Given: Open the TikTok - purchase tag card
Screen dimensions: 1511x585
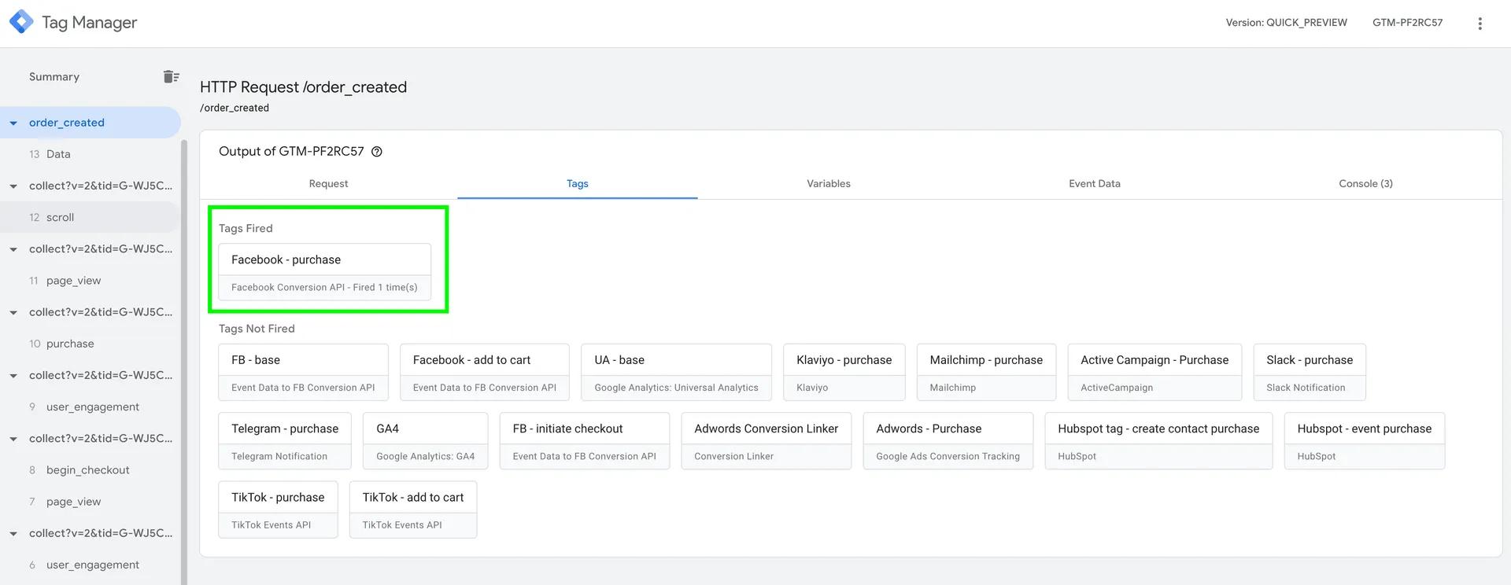Looking at the screenshot, I should (278, 510).
